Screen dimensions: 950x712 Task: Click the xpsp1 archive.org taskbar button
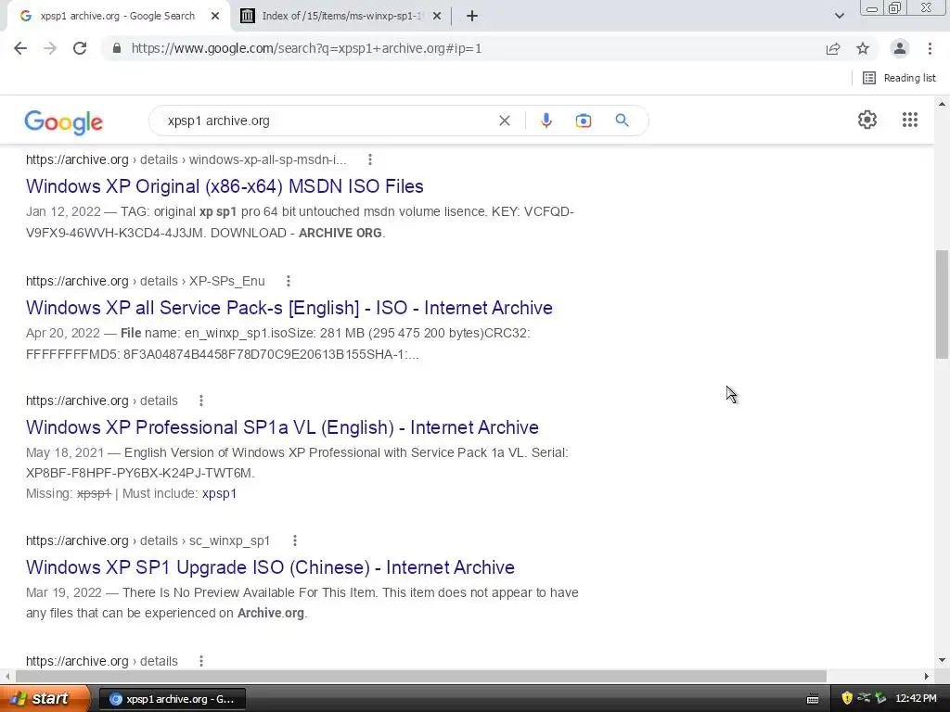point(172,699)
